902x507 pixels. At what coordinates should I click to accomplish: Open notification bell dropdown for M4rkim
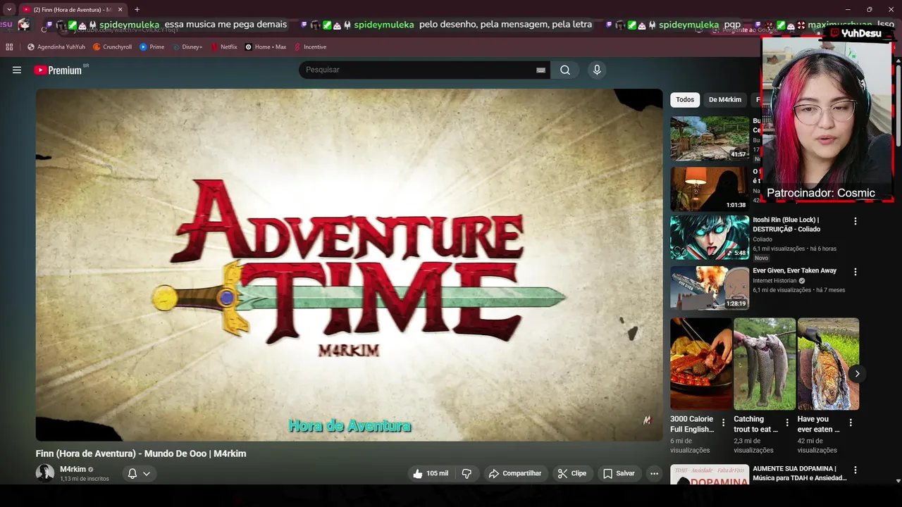(x=139, y=473)
